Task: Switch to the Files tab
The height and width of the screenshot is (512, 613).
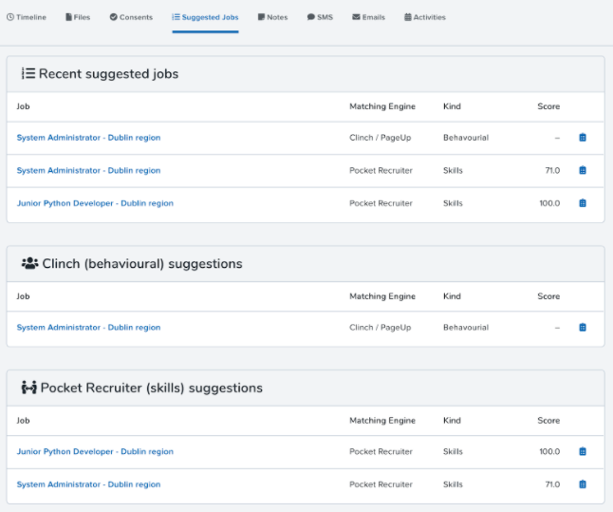Action: point(78,17)
